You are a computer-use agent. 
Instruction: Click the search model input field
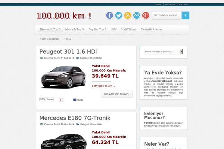click(167, 15)
